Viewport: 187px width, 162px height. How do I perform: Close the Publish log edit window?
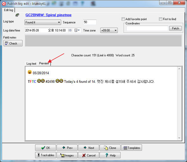179,3
